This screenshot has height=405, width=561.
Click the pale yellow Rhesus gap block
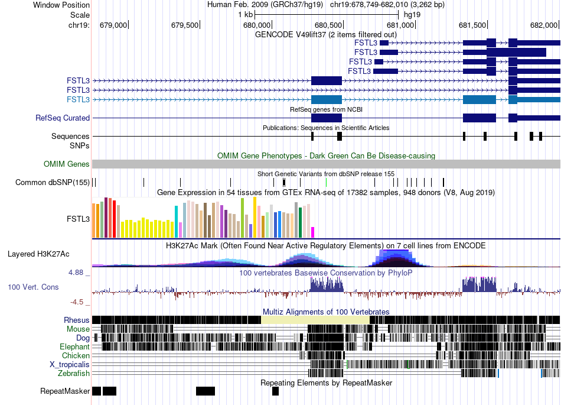point(315,320)
